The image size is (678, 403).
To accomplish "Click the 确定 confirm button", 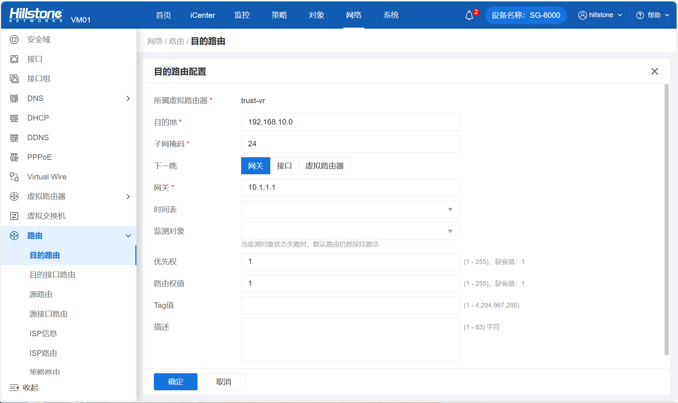I will click(x=176, y=382).
